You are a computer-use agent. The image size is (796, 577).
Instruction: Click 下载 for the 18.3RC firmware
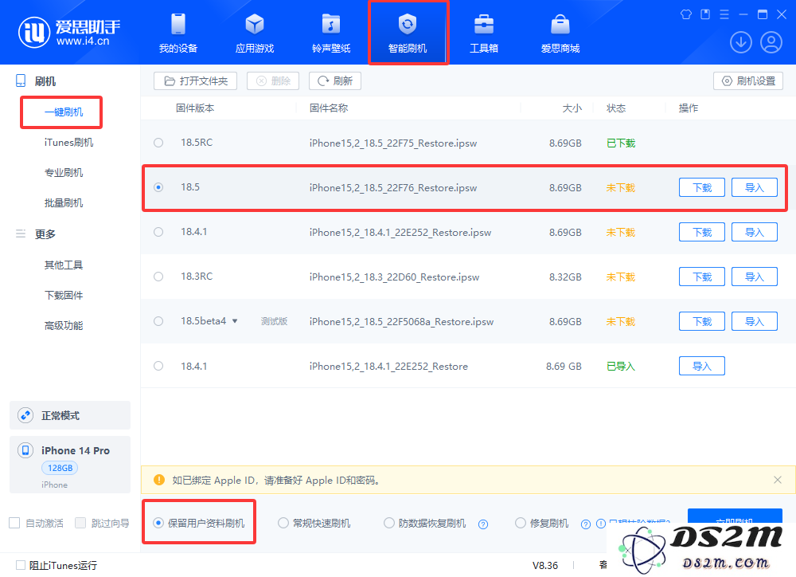point(702,277)
